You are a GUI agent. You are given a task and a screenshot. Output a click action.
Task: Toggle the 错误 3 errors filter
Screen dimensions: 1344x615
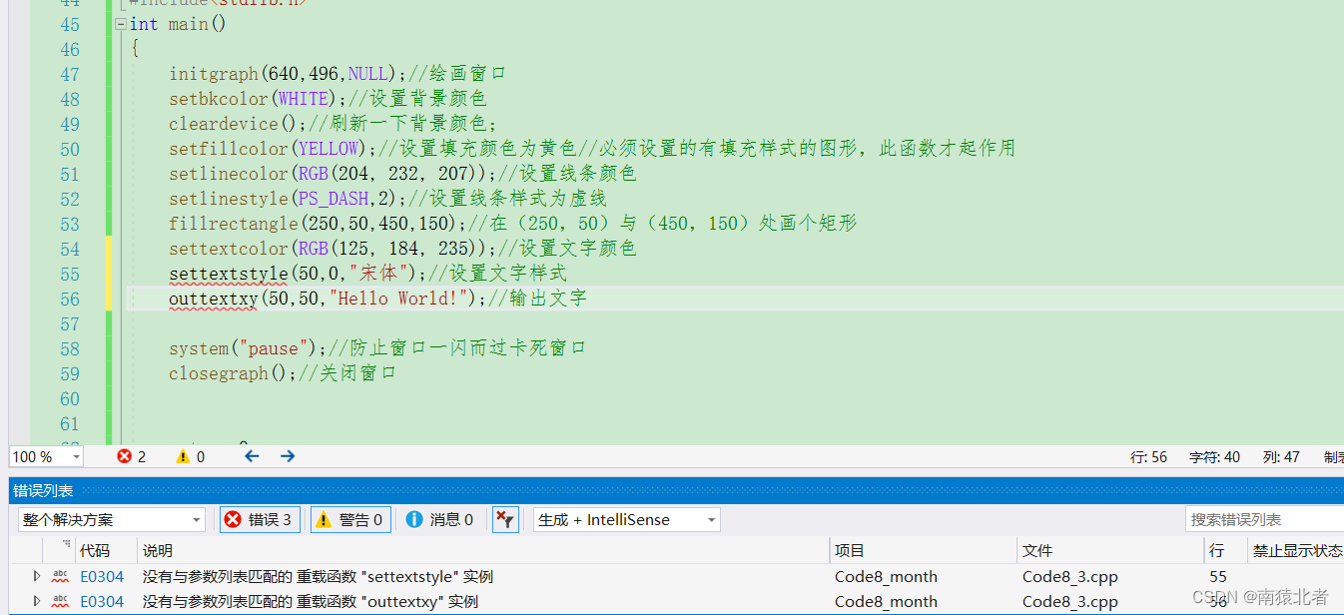tap(258, 519)
